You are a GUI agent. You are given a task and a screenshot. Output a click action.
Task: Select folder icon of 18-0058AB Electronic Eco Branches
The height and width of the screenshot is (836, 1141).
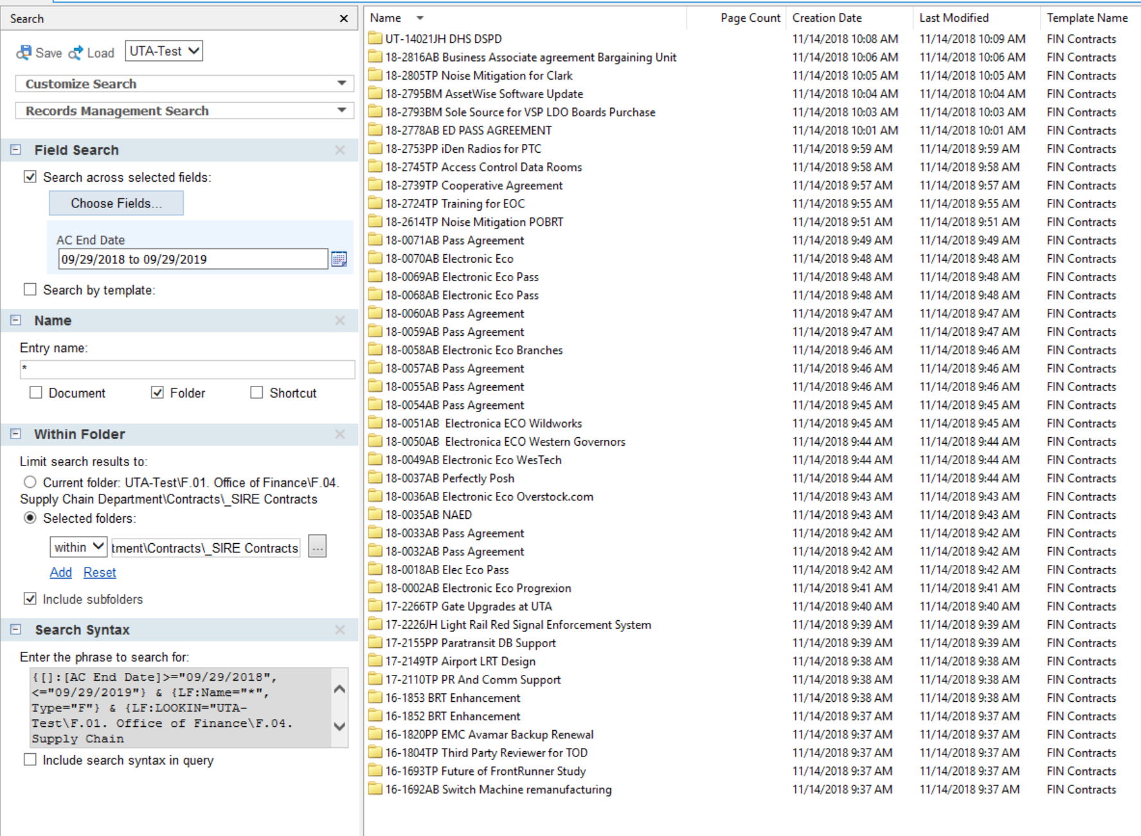375,350
